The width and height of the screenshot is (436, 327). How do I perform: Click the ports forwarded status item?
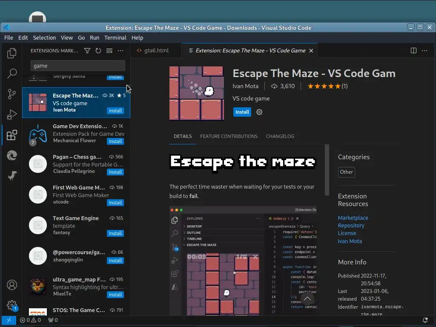pyautogui.click(x=53, y=320)
